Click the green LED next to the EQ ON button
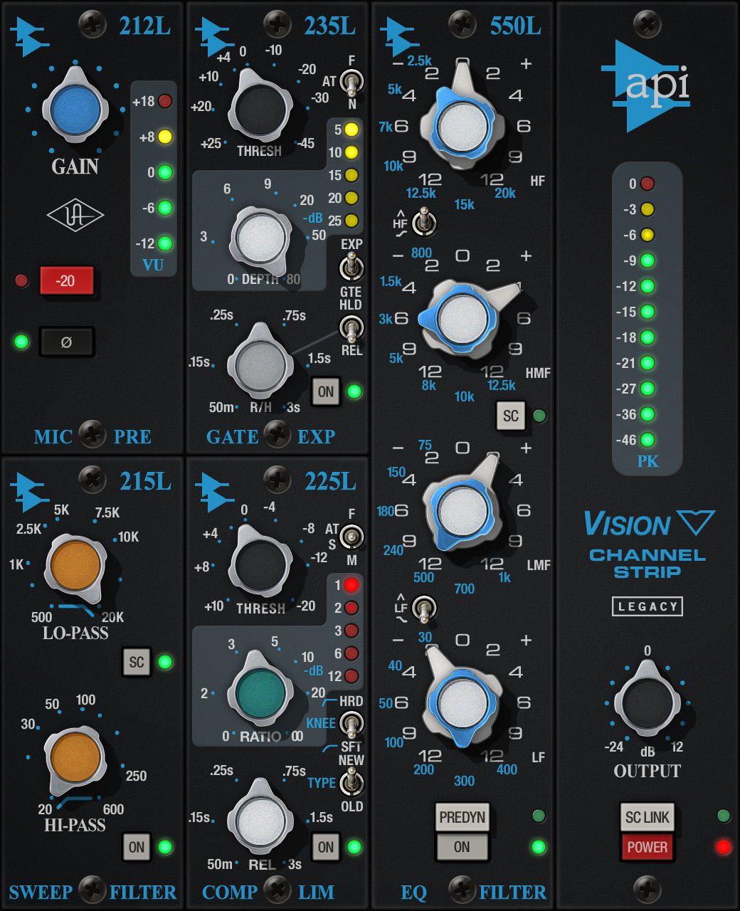The width and height of the screenshot is (740, 911). [539, 847]
